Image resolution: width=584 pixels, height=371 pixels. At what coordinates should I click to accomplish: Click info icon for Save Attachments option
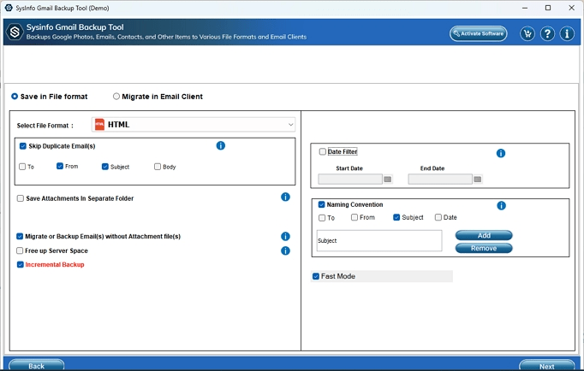[x=286, y=197]
